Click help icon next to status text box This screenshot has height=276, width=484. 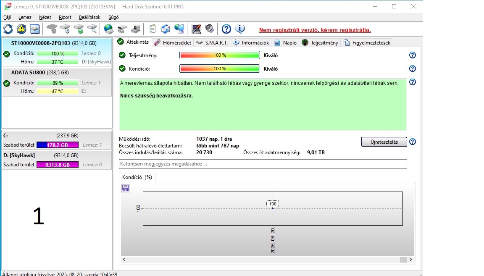413,82
